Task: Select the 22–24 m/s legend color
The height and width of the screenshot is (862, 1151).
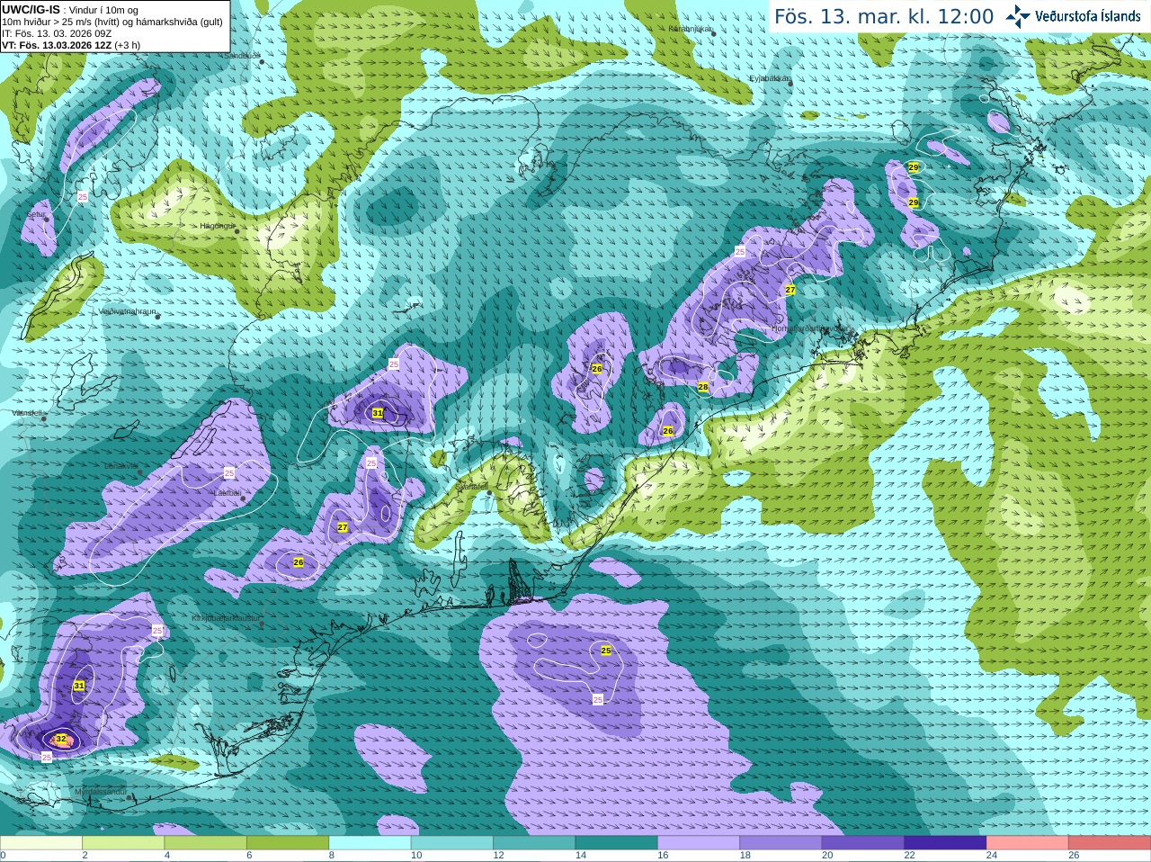Action: [x=945, y=843]
